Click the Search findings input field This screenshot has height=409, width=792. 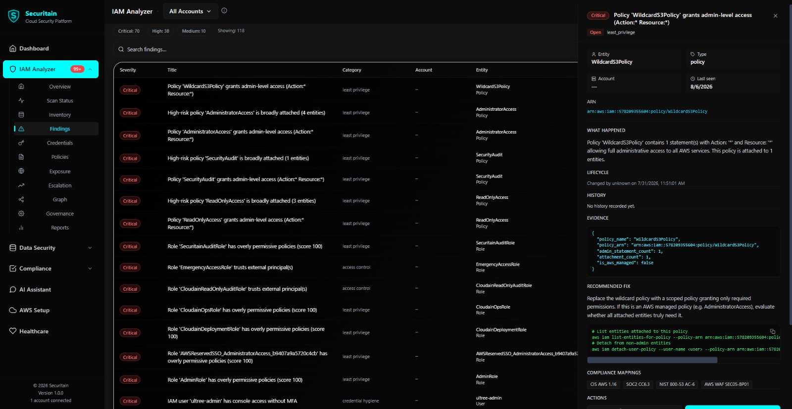(x=346, y=49)
